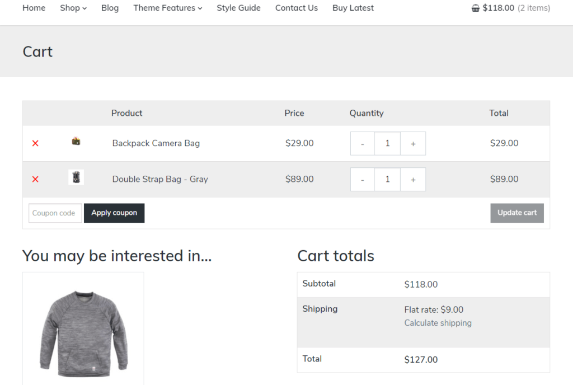Expand the Theme Features dropdown menu
This screenshot has height=385, width=573.
point(167,8)
